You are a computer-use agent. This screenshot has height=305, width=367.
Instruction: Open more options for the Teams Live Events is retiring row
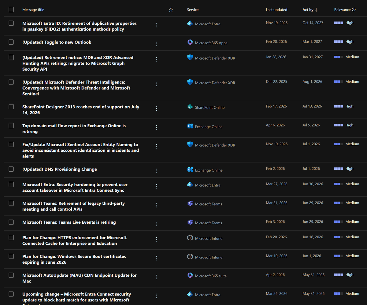point(157,224)
